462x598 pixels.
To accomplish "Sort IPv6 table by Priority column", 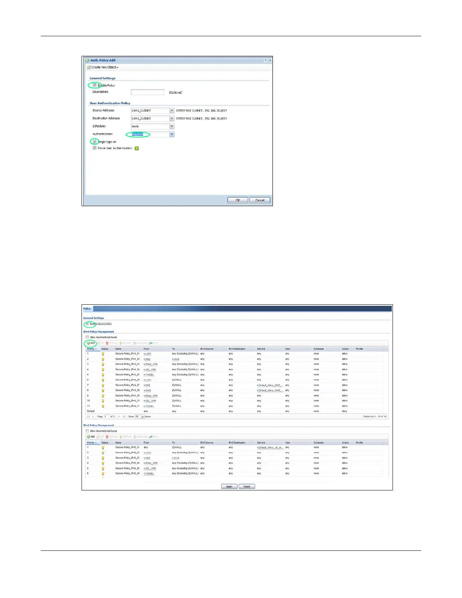I will pos(92,442).
